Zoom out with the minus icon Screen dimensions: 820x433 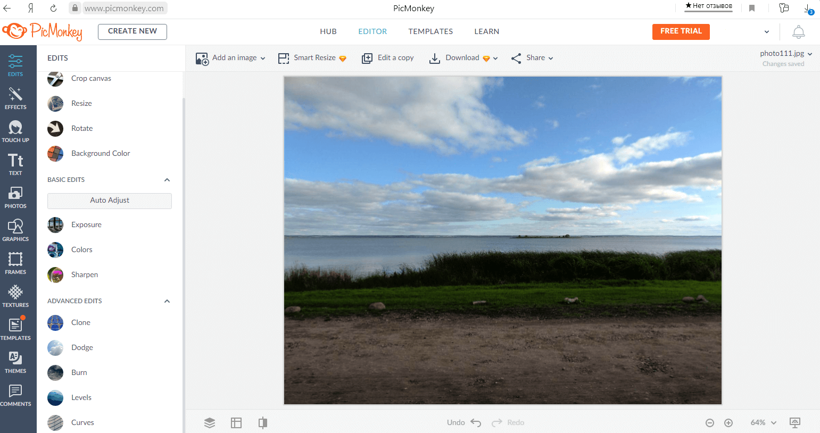click(x=710, y=423)
